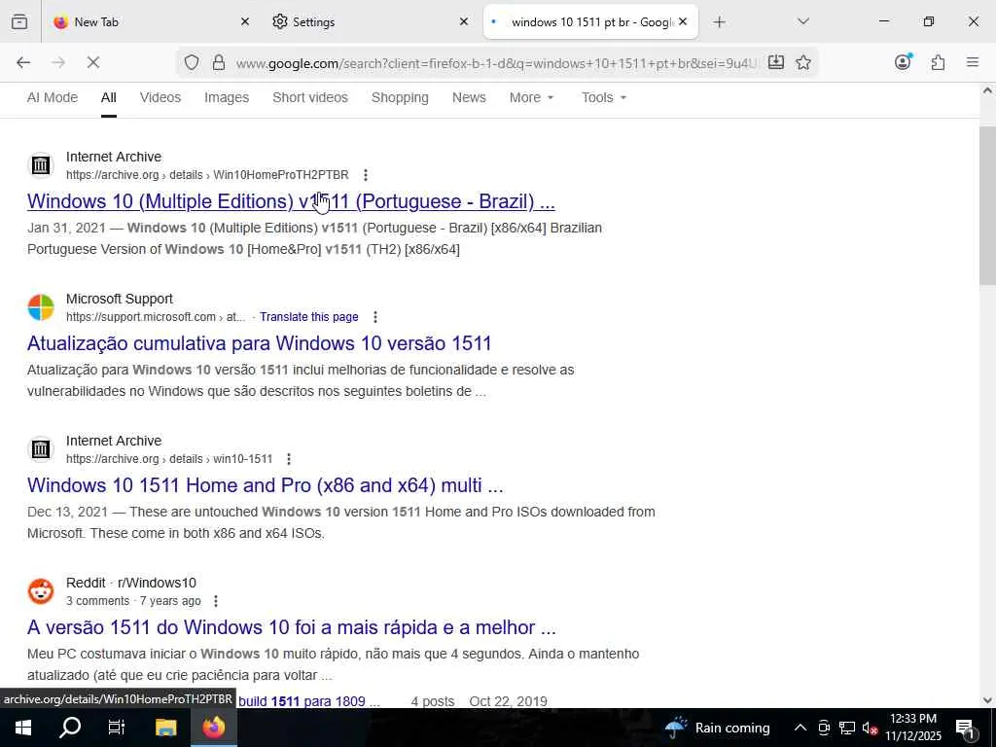Open build 1511 para 1809 link
This screenshot has width=996, height=747.
pyautogui.click(x=308, y=701)
